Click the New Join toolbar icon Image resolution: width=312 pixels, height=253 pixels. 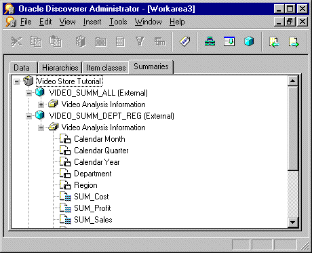click(x=160, y=42)
